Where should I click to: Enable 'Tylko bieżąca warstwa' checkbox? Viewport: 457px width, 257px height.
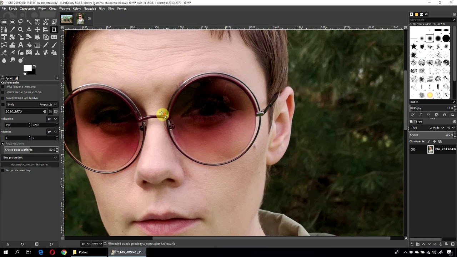tap(3, 87)
